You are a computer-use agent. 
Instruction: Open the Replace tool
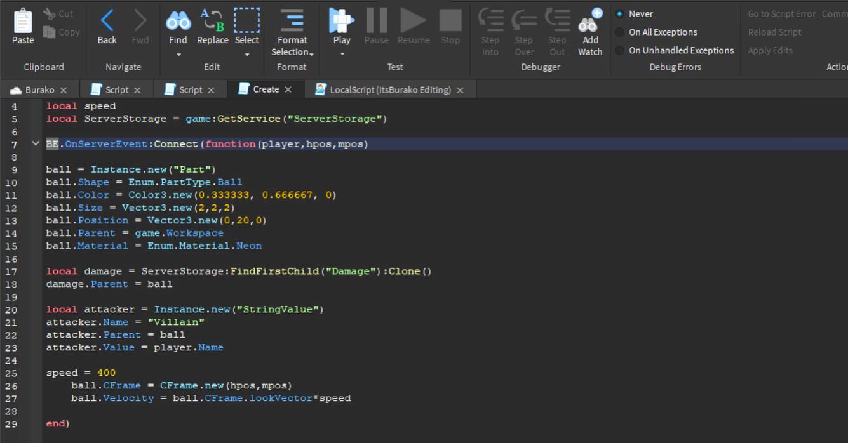[x=212, y=20]
